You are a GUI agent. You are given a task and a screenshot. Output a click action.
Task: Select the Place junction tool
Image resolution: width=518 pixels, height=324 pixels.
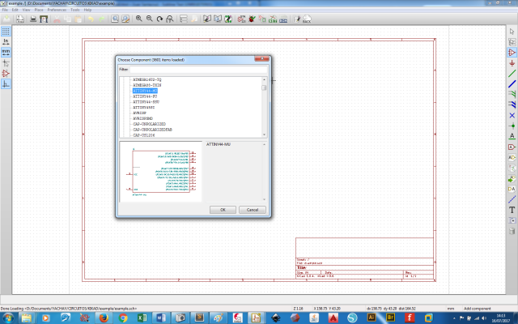point(512,126)
